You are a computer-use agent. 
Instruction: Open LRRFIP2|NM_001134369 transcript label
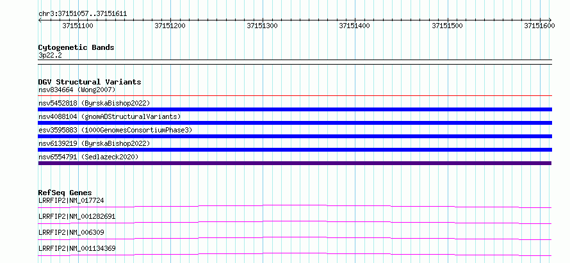click(77, 248)
